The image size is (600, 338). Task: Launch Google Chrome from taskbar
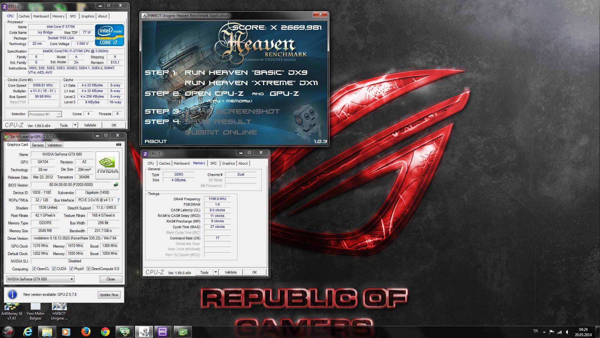(105, 332)
